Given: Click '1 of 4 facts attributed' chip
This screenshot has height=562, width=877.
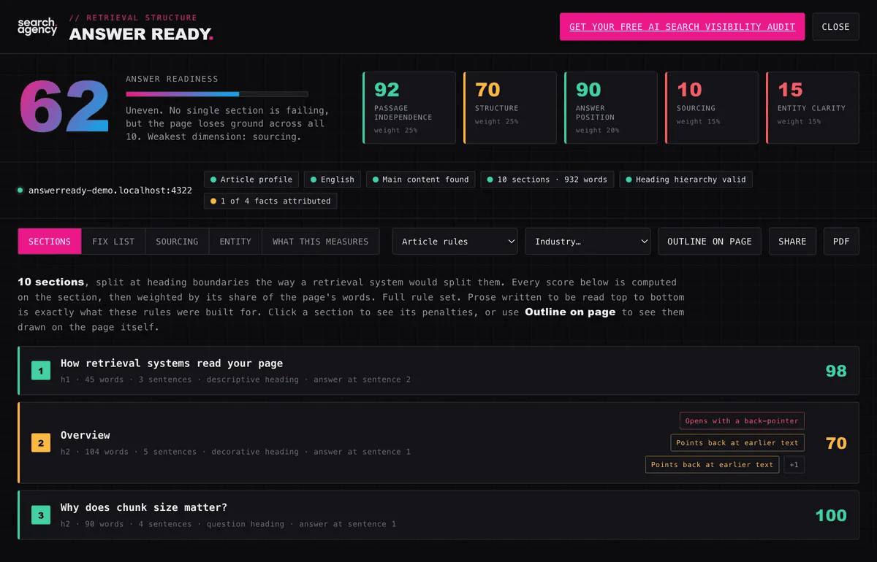Looking at the screenshot, I should pos(270,201).
